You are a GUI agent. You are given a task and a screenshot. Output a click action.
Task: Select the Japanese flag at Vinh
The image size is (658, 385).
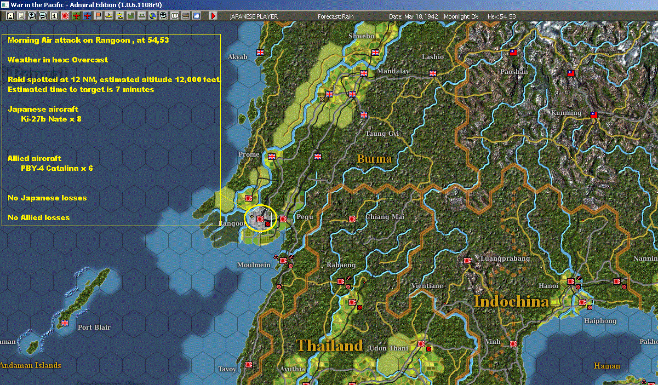513,344
